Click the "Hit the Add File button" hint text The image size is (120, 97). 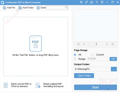[36, 55]
